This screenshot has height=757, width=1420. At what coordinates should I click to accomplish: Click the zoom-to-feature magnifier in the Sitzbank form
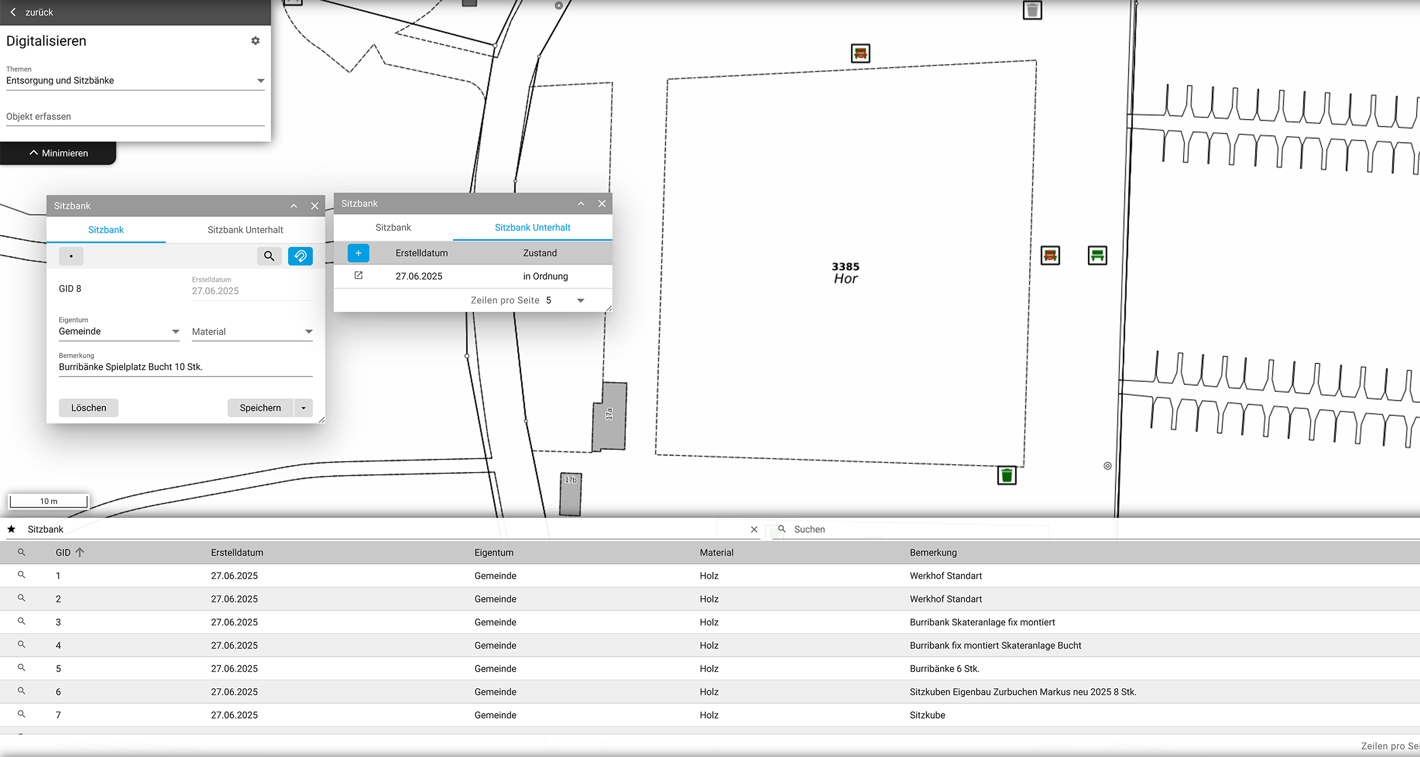tap(269, 256)
